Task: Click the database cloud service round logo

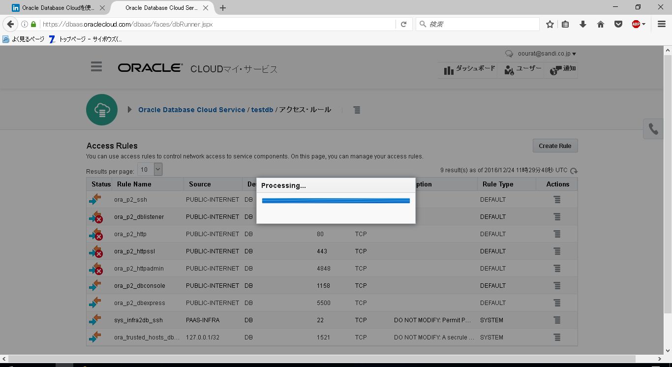Action: tap(102, 110)
